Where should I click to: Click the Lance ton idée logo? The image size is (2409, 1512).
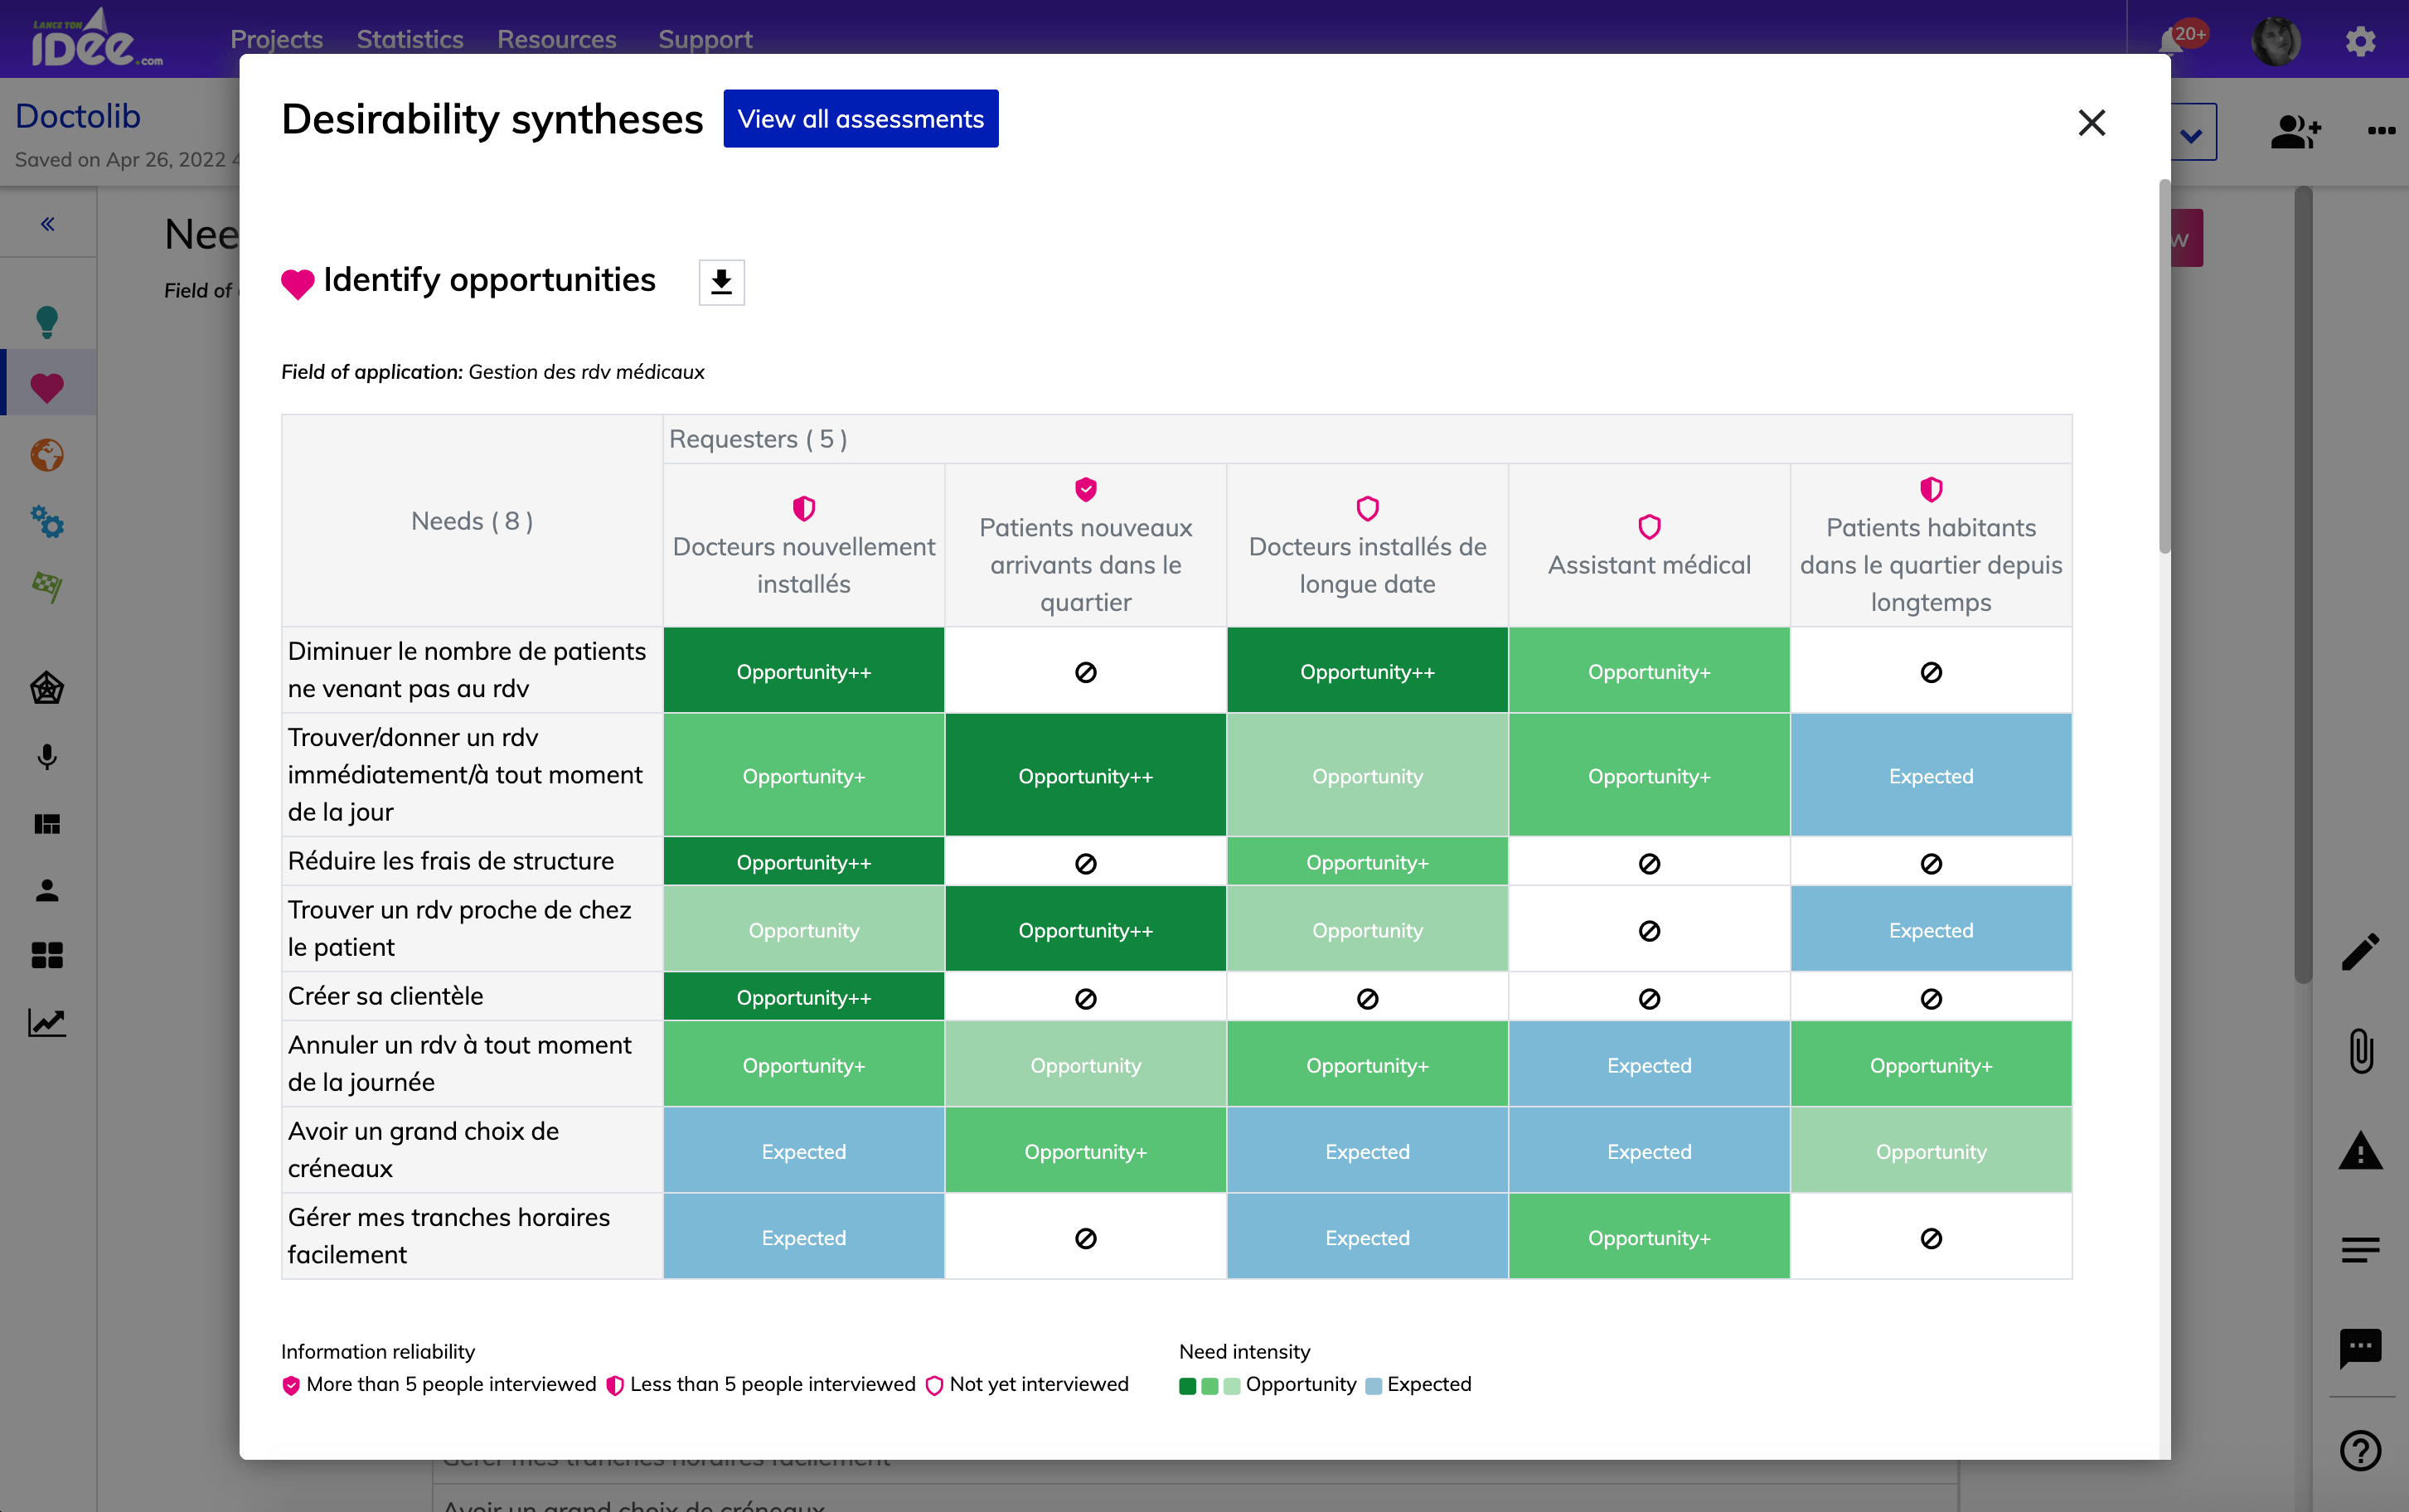coord(95,39)
